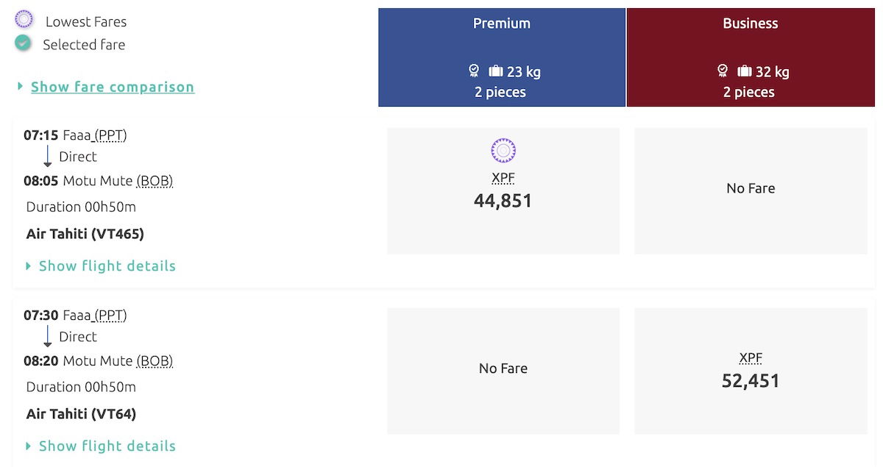The height and width of the screenshot is (467, 883).
Task: Click the direct arrow on VT465 flight
Action: tap(48, 156)
